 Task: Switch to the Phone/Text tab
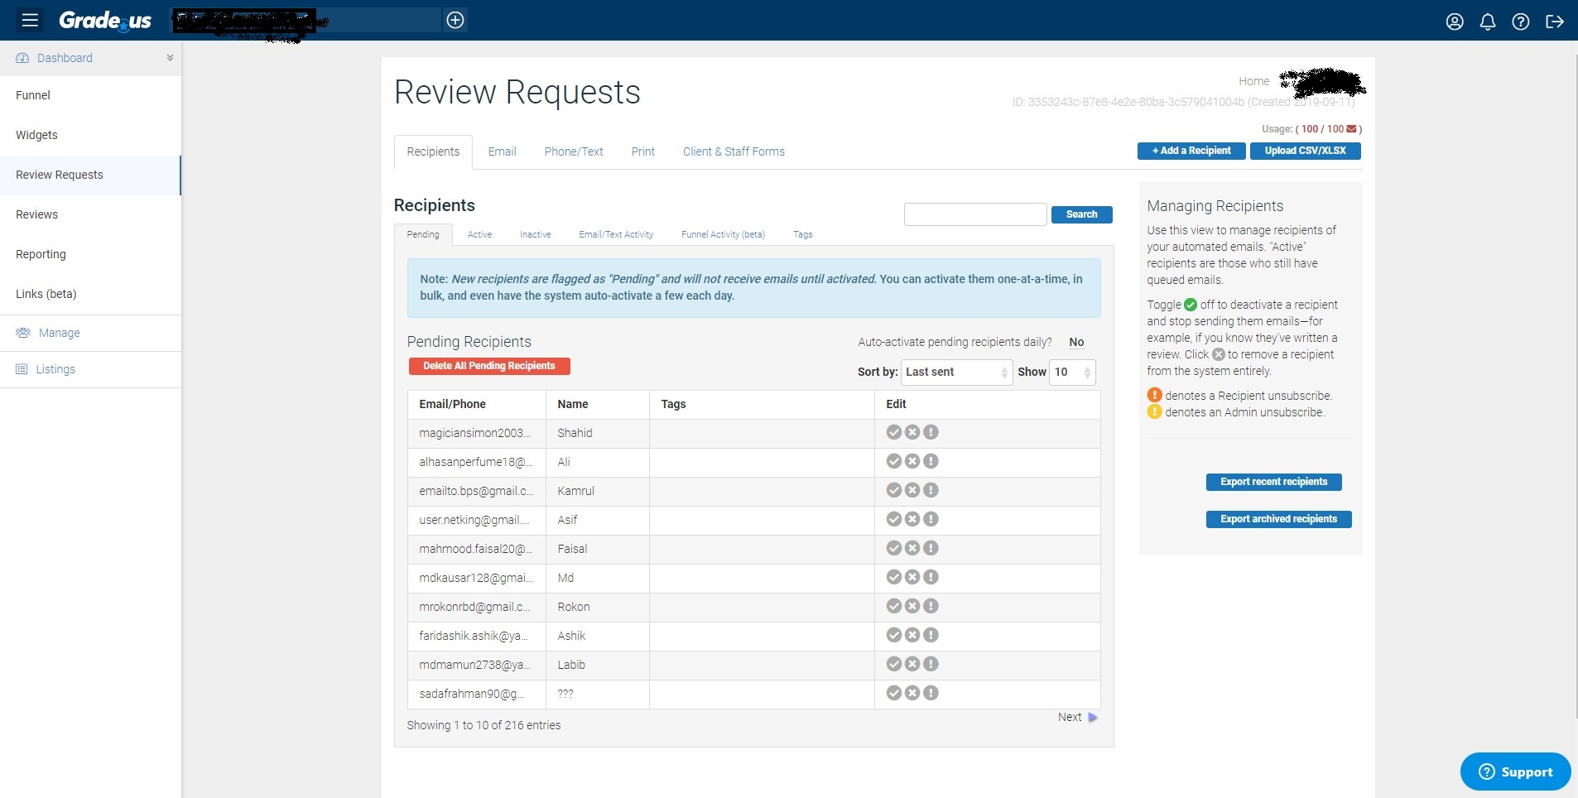click(574, 151)
